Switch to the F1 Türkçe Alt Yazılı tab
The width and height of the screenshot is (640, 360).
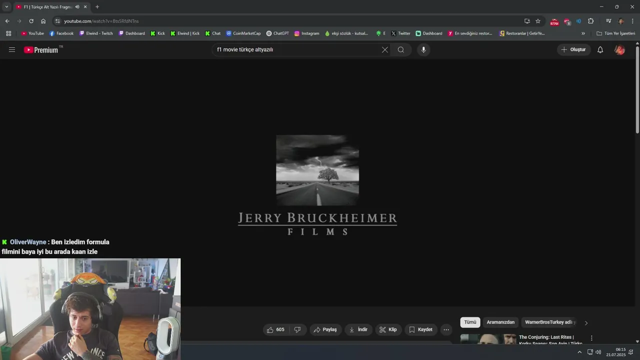click(48, 7)
